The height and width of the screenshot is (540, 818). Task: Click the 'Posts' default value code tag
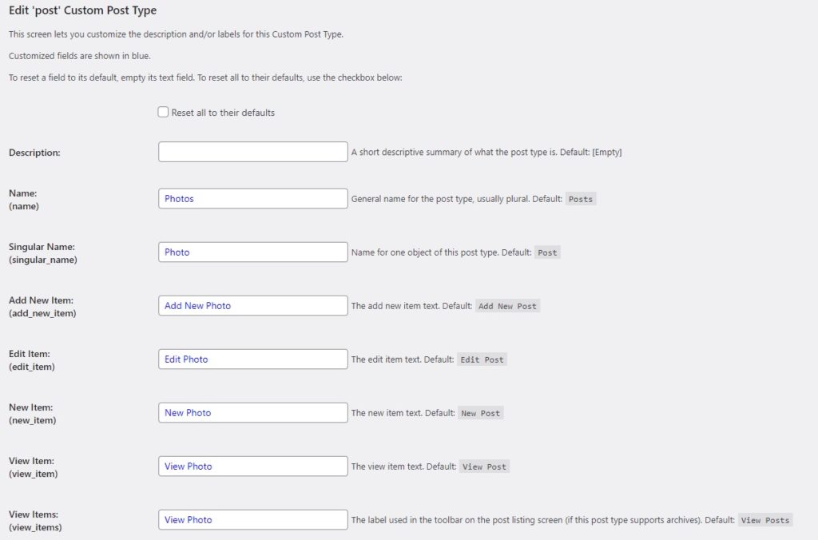(581, 199)
